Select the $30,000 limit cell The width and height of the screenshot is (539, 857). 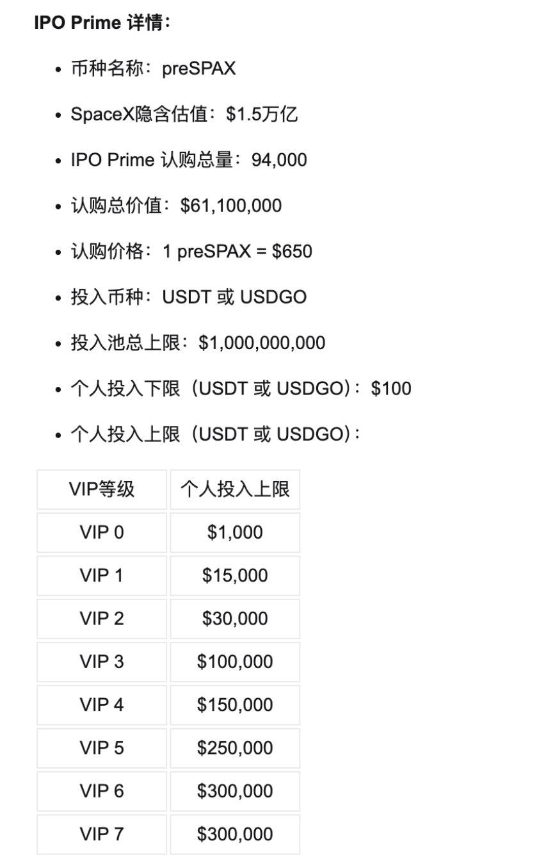235,619
